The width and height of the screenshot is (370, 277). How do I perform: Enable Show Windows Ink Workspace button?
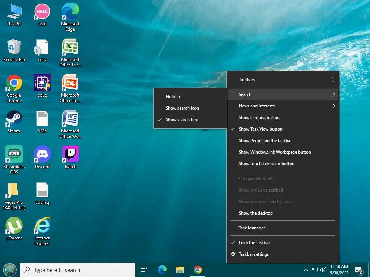click(x=283, y=152)
